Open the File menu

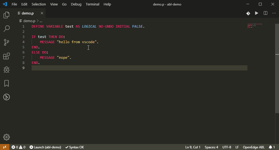14,4
